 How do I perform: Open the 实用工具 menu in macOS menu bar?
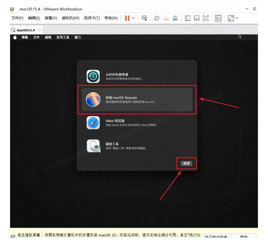coord(63,37)
